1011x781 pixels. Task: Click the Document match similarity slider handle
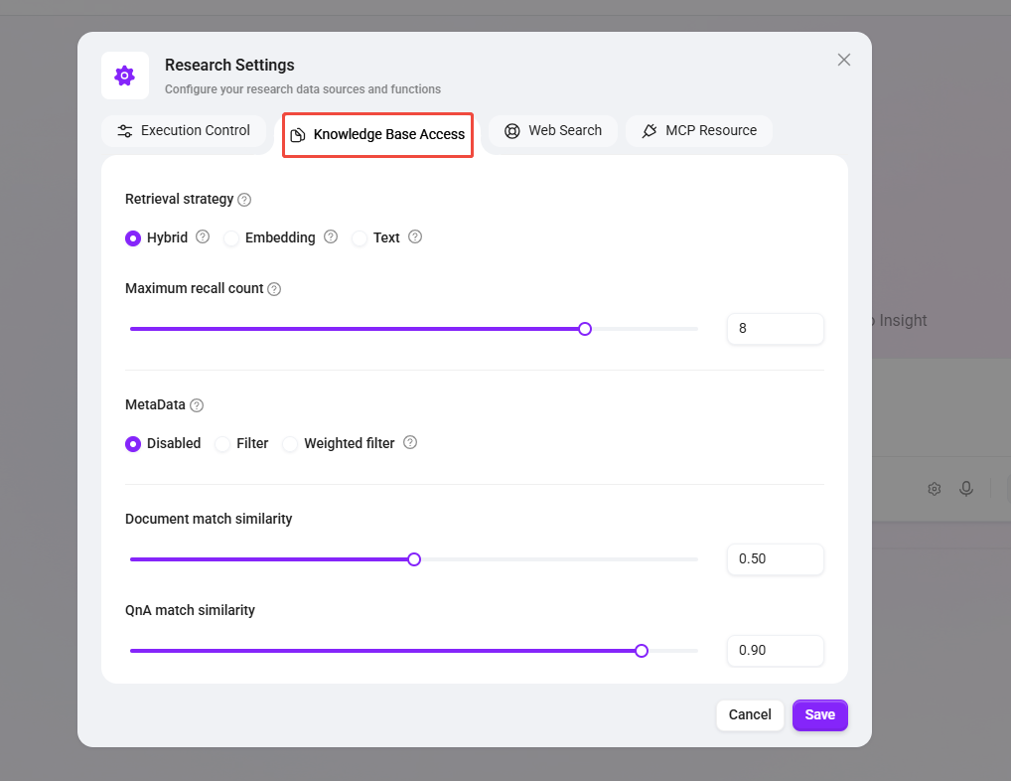pyautogui.click(x=414, y=559)
